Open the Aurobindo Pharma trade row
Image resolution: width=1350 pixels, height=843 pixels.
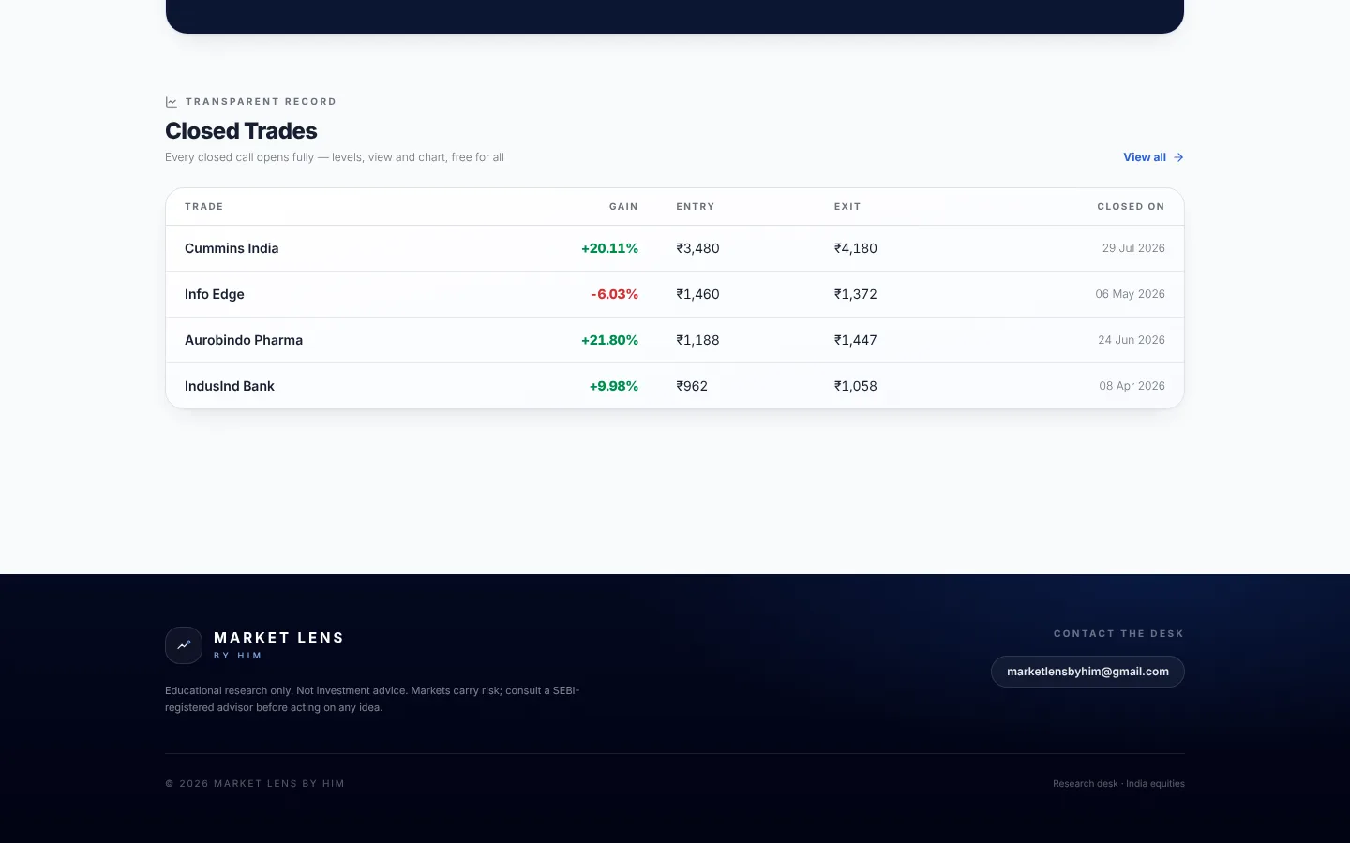(675, 340)
